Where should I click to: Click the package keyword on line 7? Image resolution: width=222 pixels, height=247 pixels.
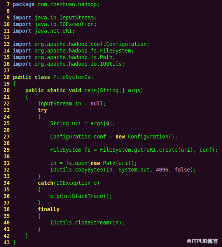coord(24,5)
